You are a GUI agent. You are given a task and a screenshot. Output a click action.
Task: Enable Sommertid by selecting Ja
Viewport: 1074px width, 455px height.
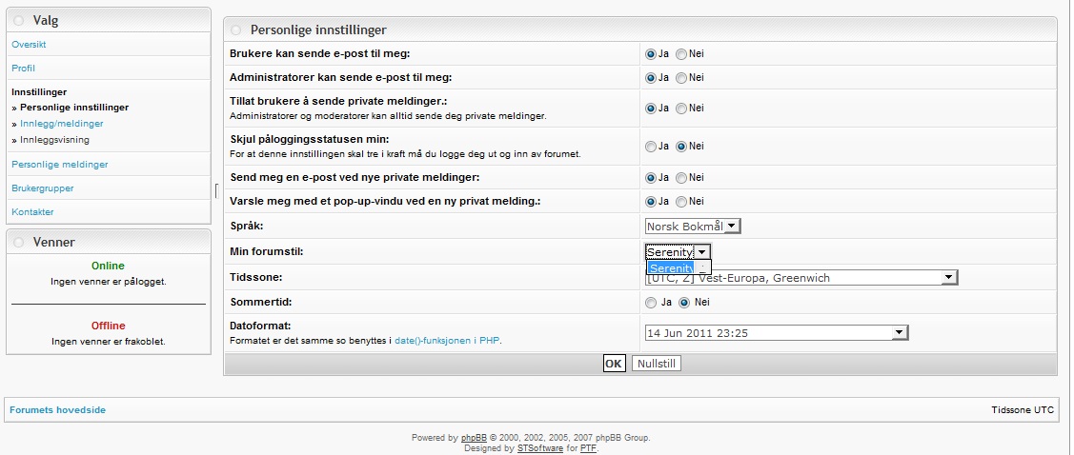tap(651, 303)
